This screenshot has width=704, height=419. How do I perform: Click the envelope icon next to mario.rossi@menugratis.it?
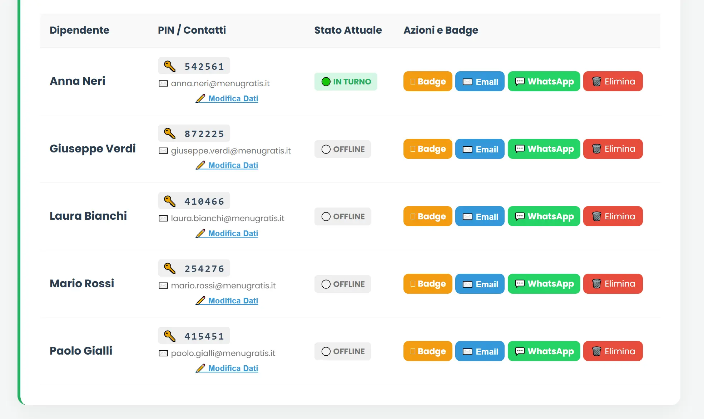(163, 286)
